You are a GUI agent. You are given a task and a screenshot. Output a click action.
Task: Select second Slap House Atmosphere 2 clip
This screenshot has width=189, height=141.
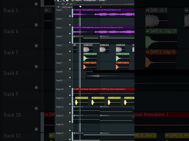117,92
